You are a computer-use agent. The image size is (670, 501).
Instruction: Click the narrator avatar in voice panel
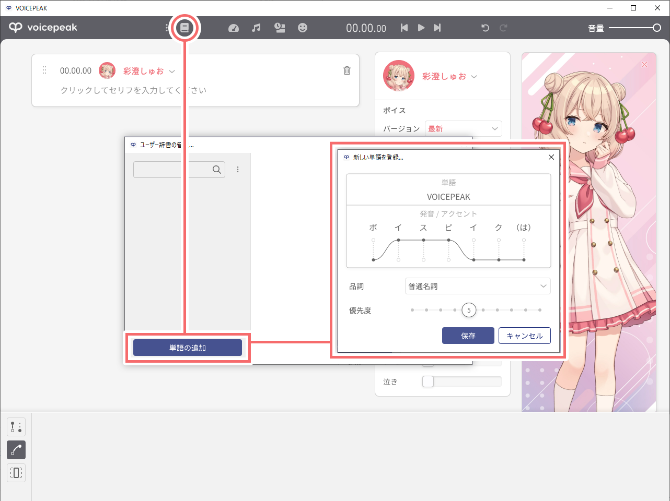(399, 76)
